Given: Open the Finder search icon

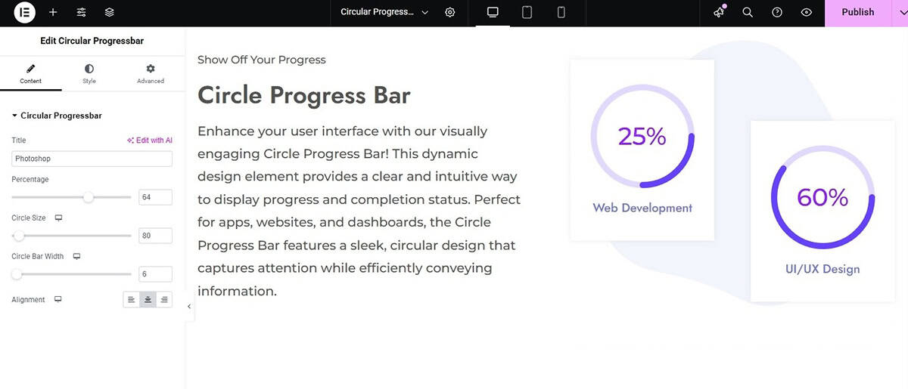Looking at the screenshot, I should pos(748,12).
